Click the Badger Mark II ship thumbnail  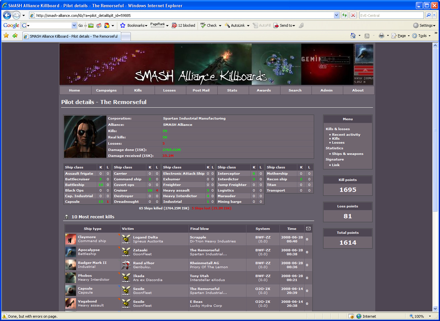pos(71,265)
